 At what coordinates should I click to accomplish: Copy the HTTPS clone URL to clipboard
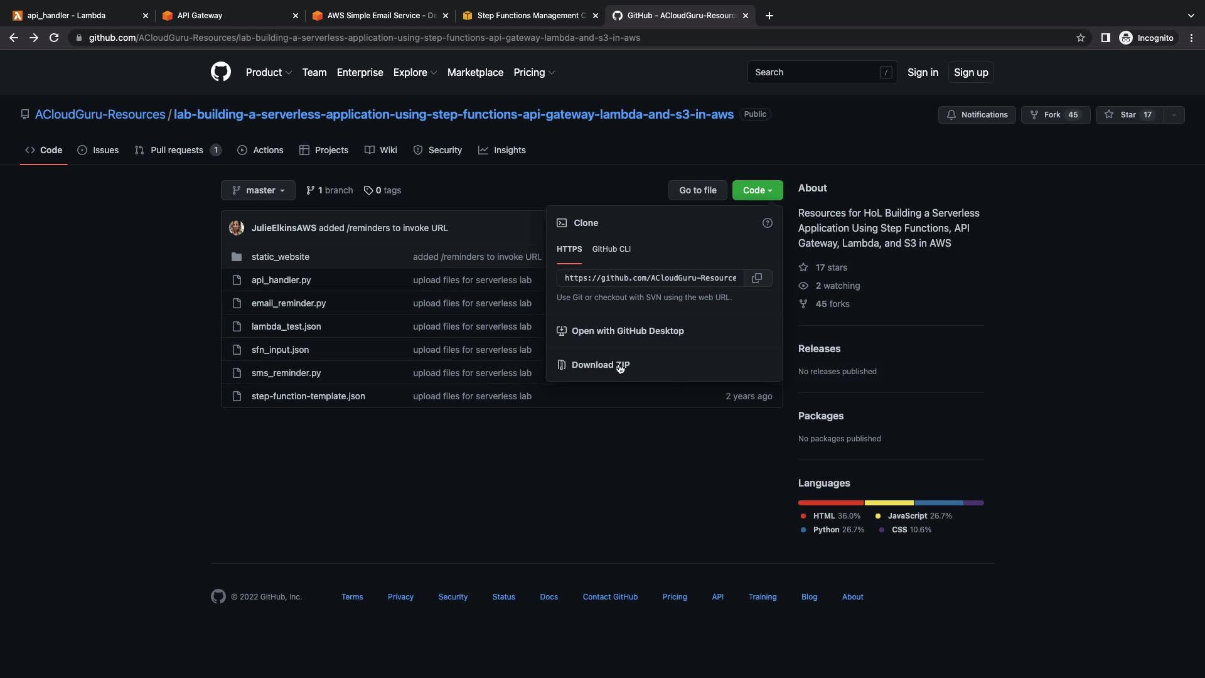757,278
